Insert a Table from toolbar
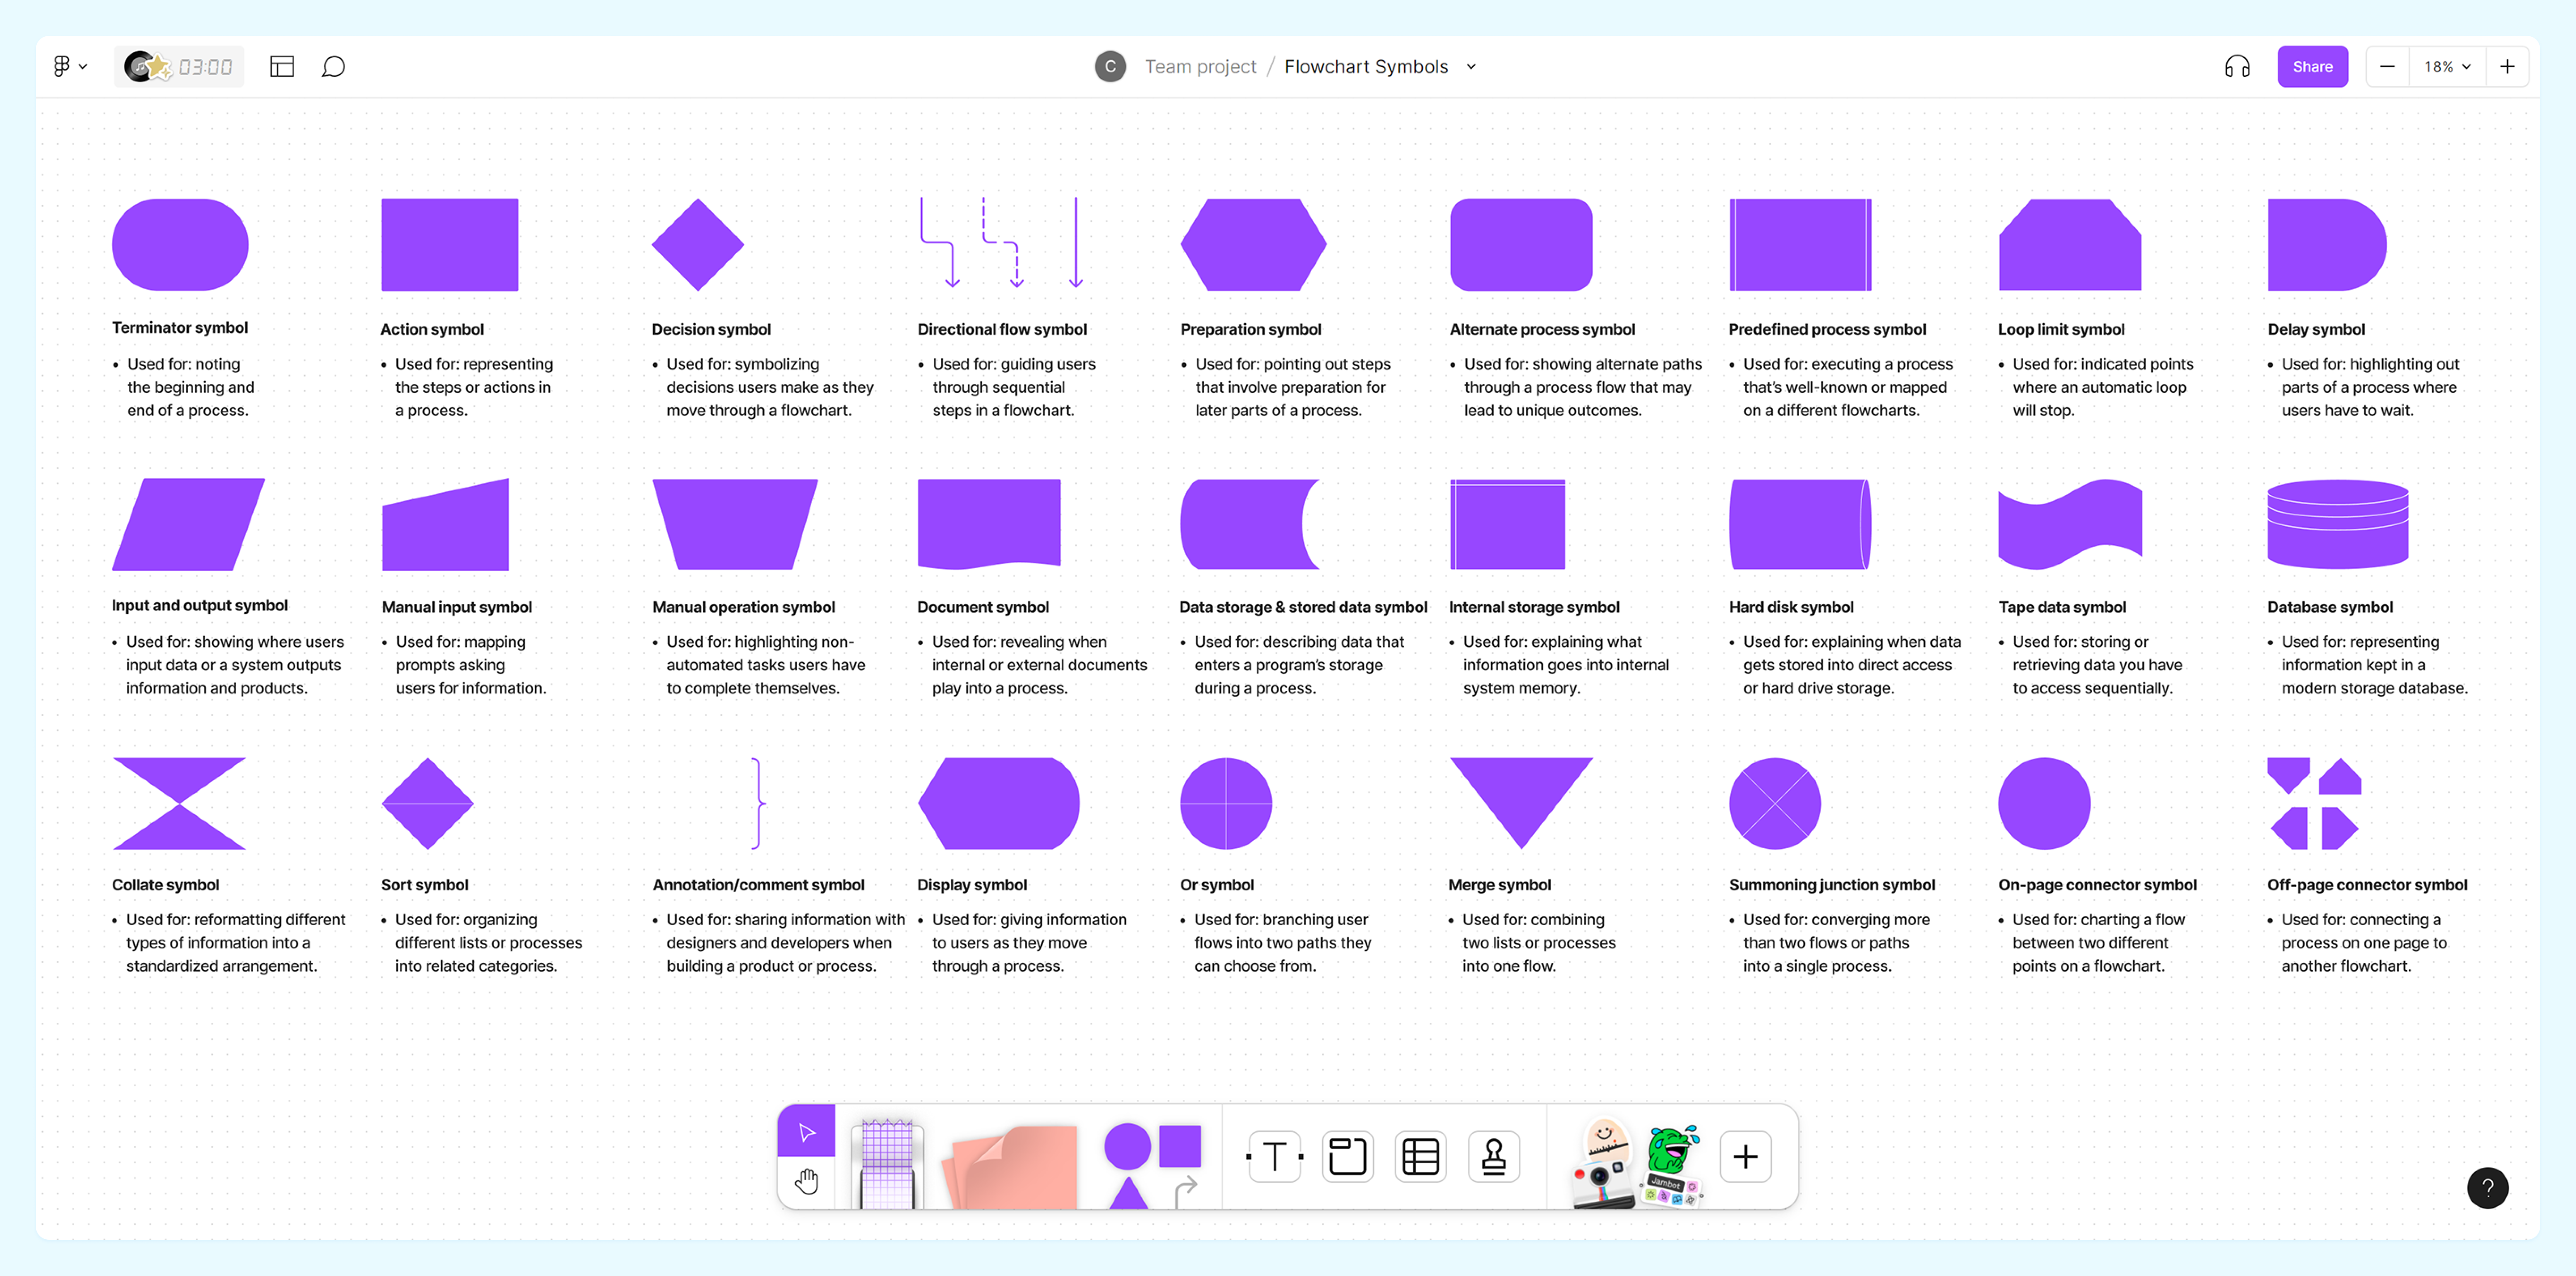2576x1276 pixels. 1420,1157
